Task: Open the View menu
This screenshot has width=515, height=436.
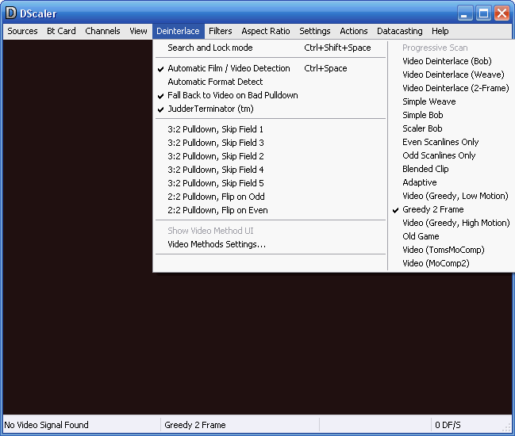Action: (138, 31)
